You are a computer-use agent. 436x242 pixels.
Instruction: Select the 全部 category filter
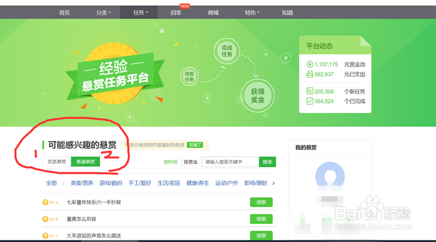[x=51, y=183]
